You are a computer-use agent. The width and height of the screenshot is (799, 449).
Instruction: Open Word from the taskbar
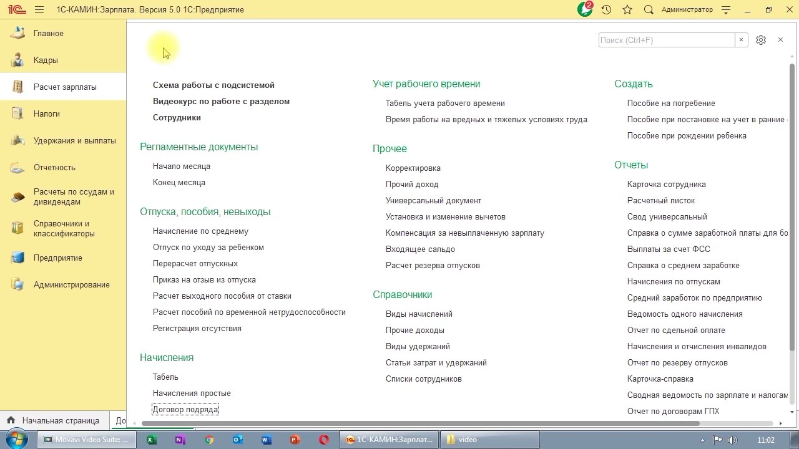pyautogui.click(x=267, y=440)
